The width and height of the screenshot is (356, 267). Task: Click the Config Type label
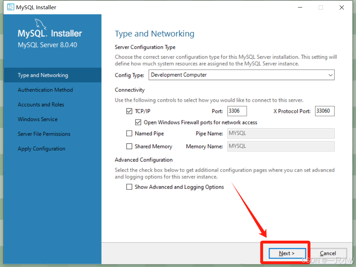pos(130,75)
